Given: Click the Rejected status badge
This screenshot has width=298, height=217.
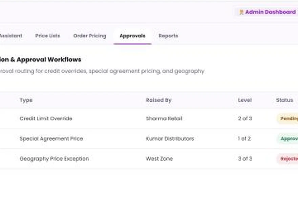Looking at the screenshot, I should click(x=288, y=159).
